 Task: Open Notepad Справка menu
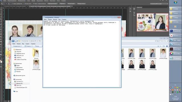pos(64,20)
